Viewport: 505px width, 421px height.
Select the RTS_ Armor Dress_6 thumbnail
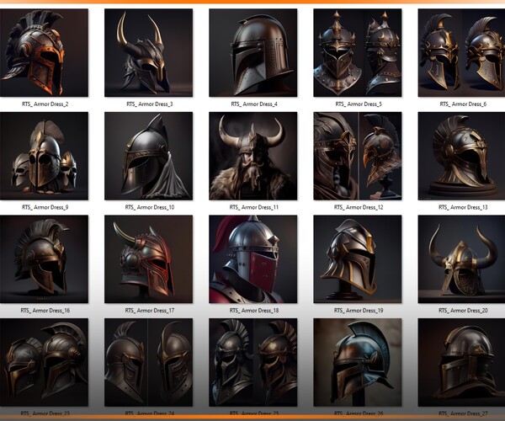(x=461, y=53)
